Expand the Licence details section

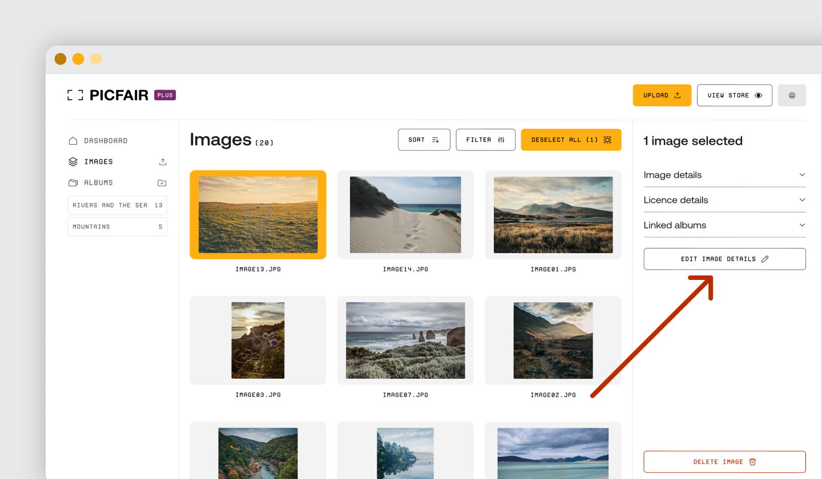pyautogui.click(x=725, y=200)
